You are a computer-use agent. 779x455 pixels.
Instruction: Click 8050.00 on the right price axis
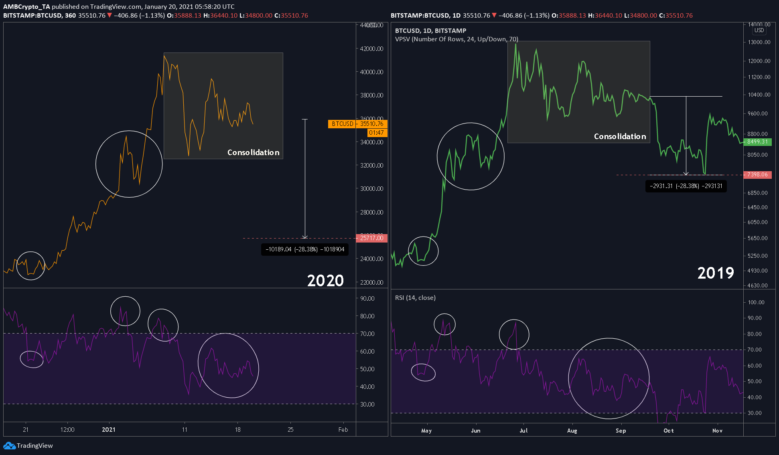pyautogui.click(x=758, y=155)
